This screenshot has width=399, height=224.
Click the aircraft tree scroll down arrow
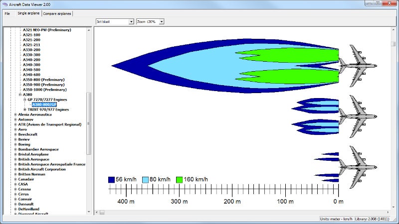click(89, 212)
